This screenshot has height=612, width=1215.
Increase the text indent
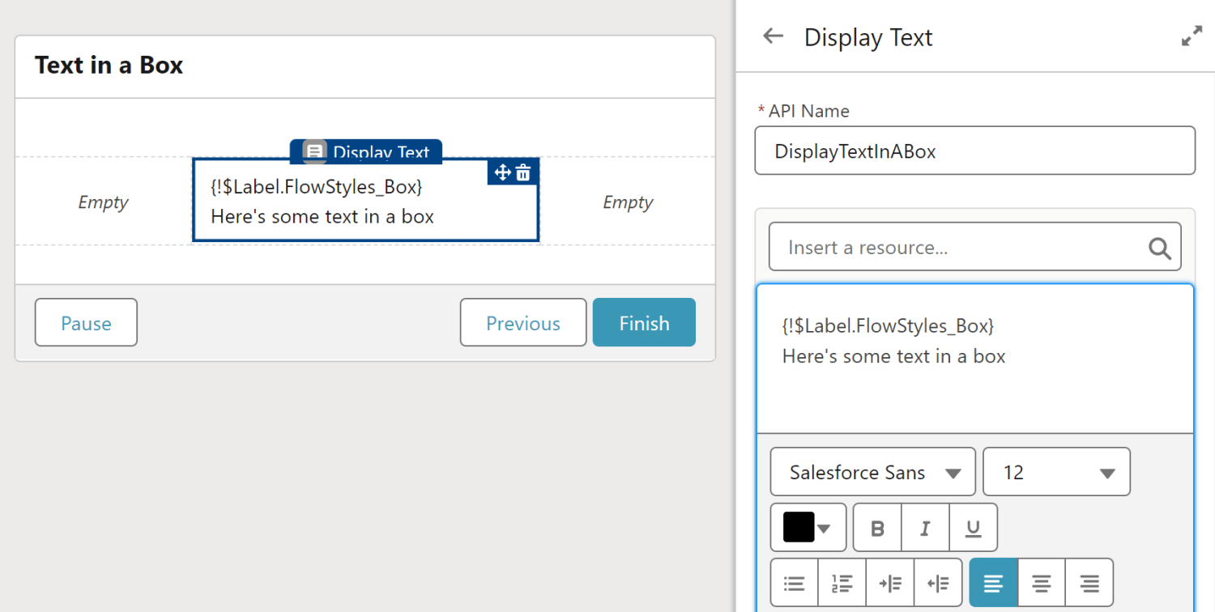point(889,582)
